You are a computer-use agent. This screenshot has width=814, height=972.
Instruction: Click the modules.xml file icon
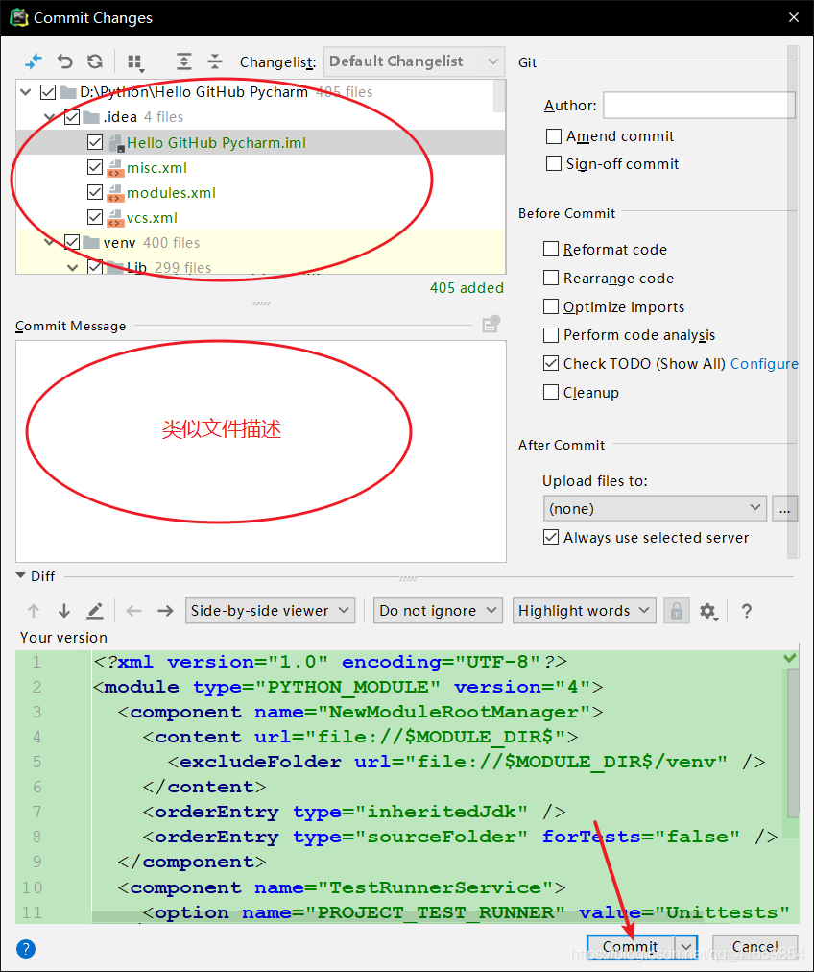pyautogui.click(x=115, y=193)
